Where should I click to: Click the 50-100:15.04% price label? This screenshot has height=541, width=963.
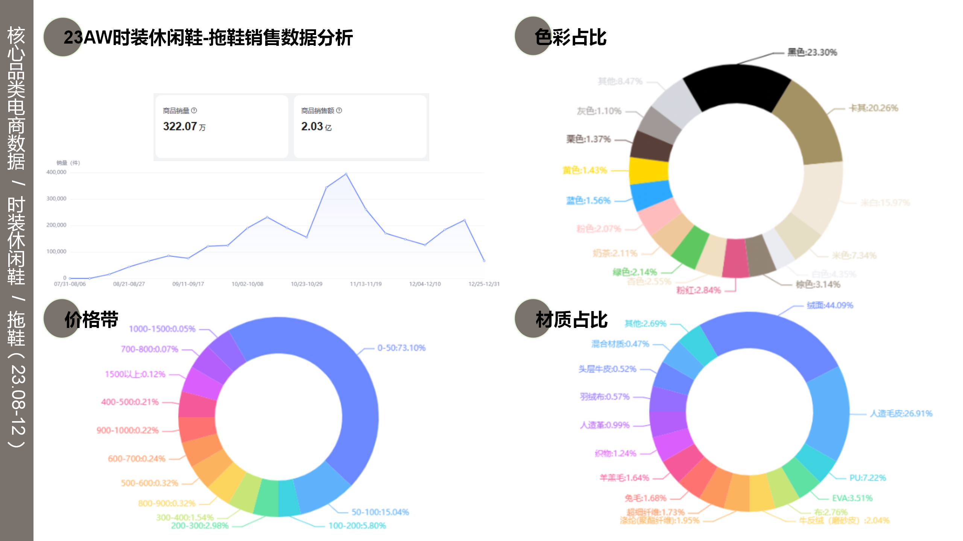pos(380,512)
